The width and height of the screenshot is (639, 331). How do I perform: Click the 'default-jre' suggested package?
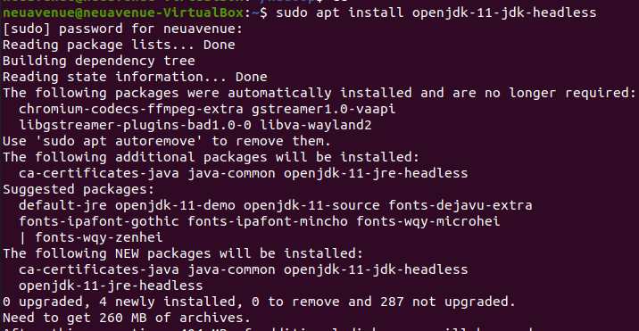point(62,205)
